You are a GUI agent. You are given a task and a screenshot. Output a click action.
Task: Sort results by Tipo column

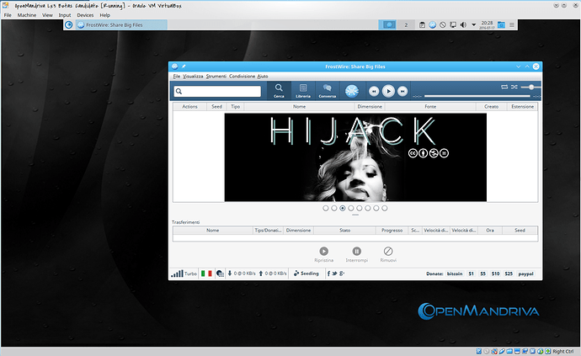(235, 107)
